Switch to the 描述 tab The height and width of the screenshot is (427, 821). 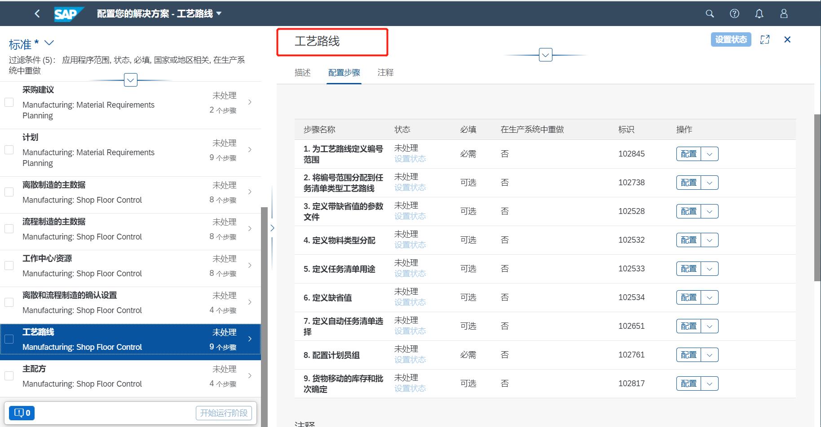302,72
